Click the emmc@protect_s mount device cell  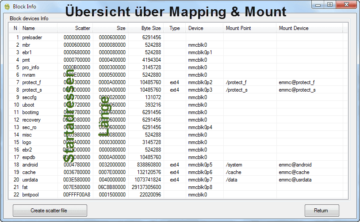(297, 90)
